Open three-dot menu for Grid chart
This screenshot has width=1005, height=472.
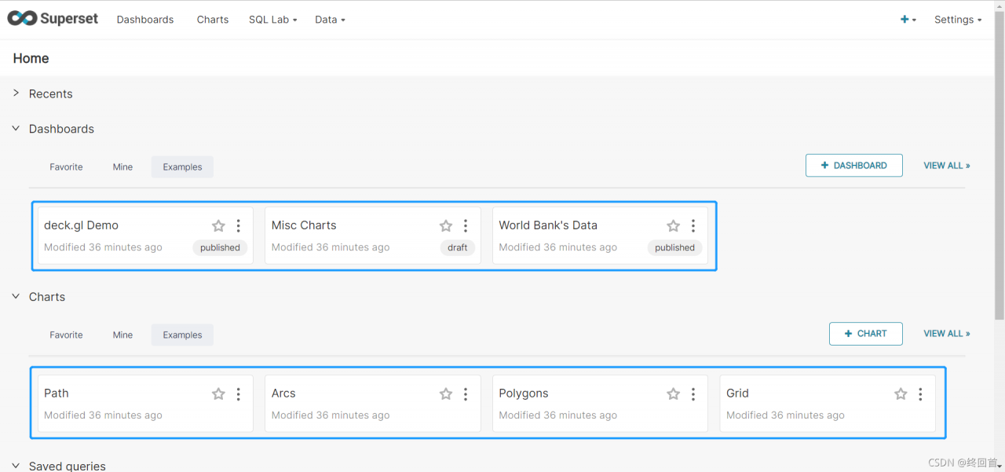click(920, 394)
